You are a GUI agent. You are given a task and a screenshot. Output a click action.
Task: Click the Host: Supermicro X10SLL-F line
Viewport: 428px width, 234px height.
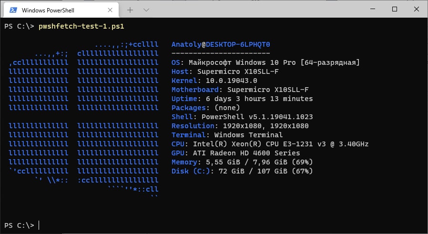[x=225, y=71]
